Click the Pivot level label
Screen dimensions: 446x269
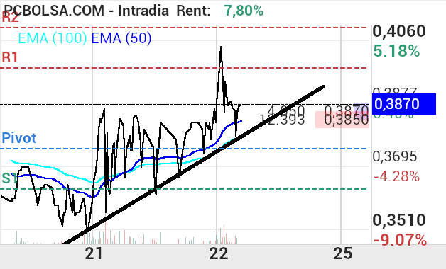tap(19, 138)
